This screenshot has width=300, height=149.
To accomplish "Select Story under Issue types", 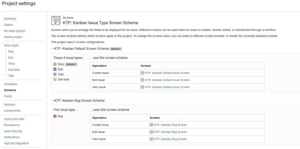I will 11,64.
